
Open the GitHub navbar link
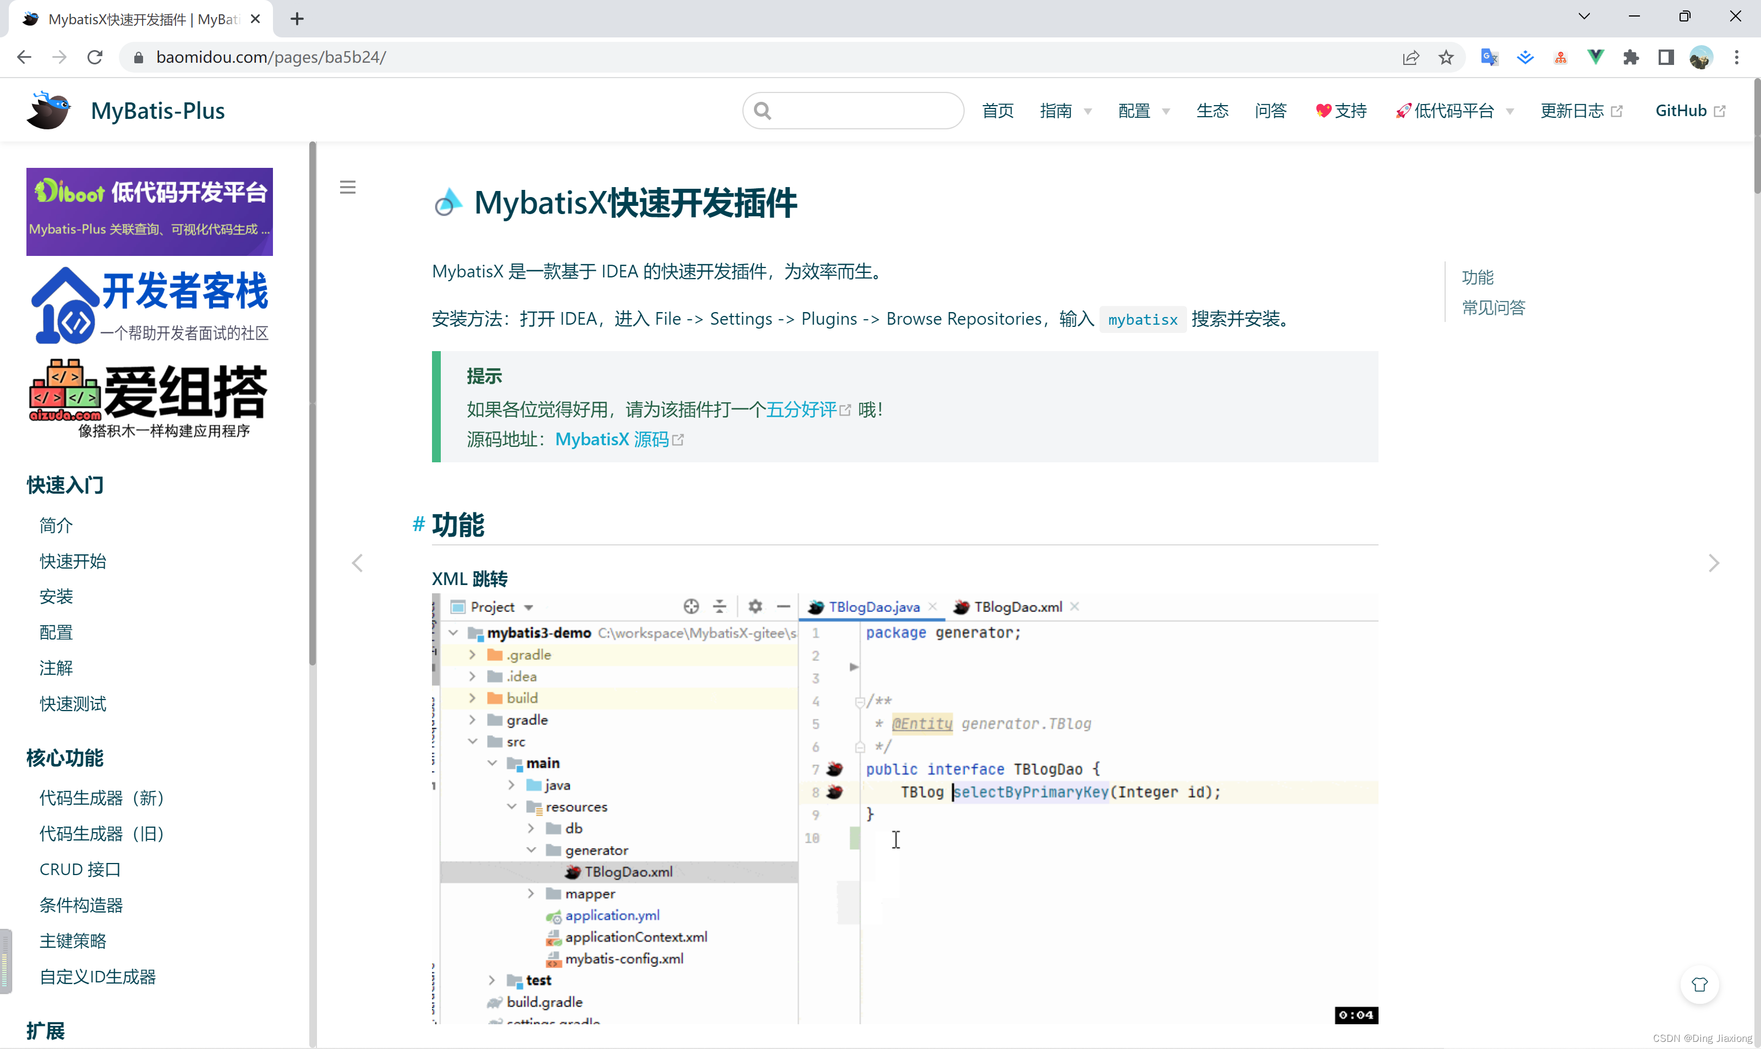point(1691,111)
